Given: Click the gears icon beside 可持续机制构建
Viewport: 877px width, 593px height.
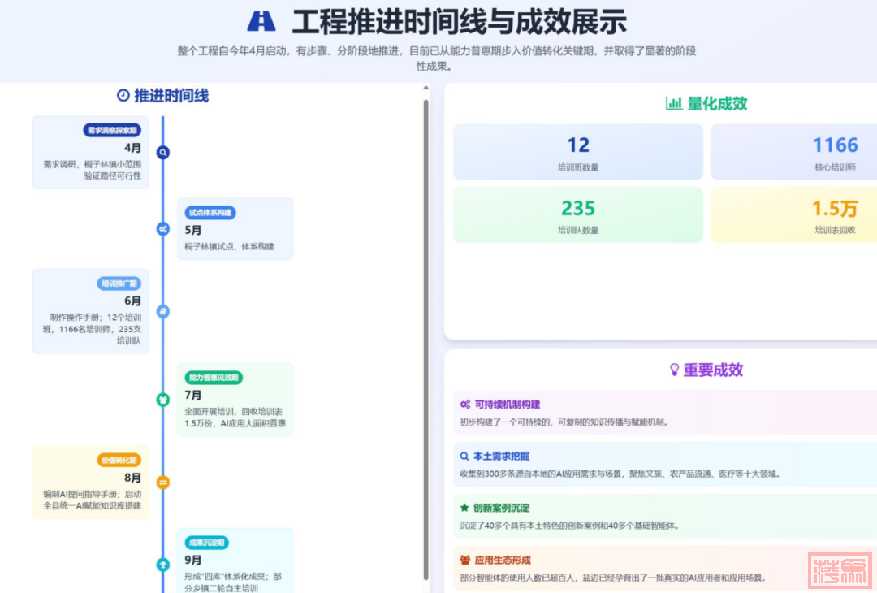Looking at the screenshot, I should pyautogui.click(x=465, y=405).
